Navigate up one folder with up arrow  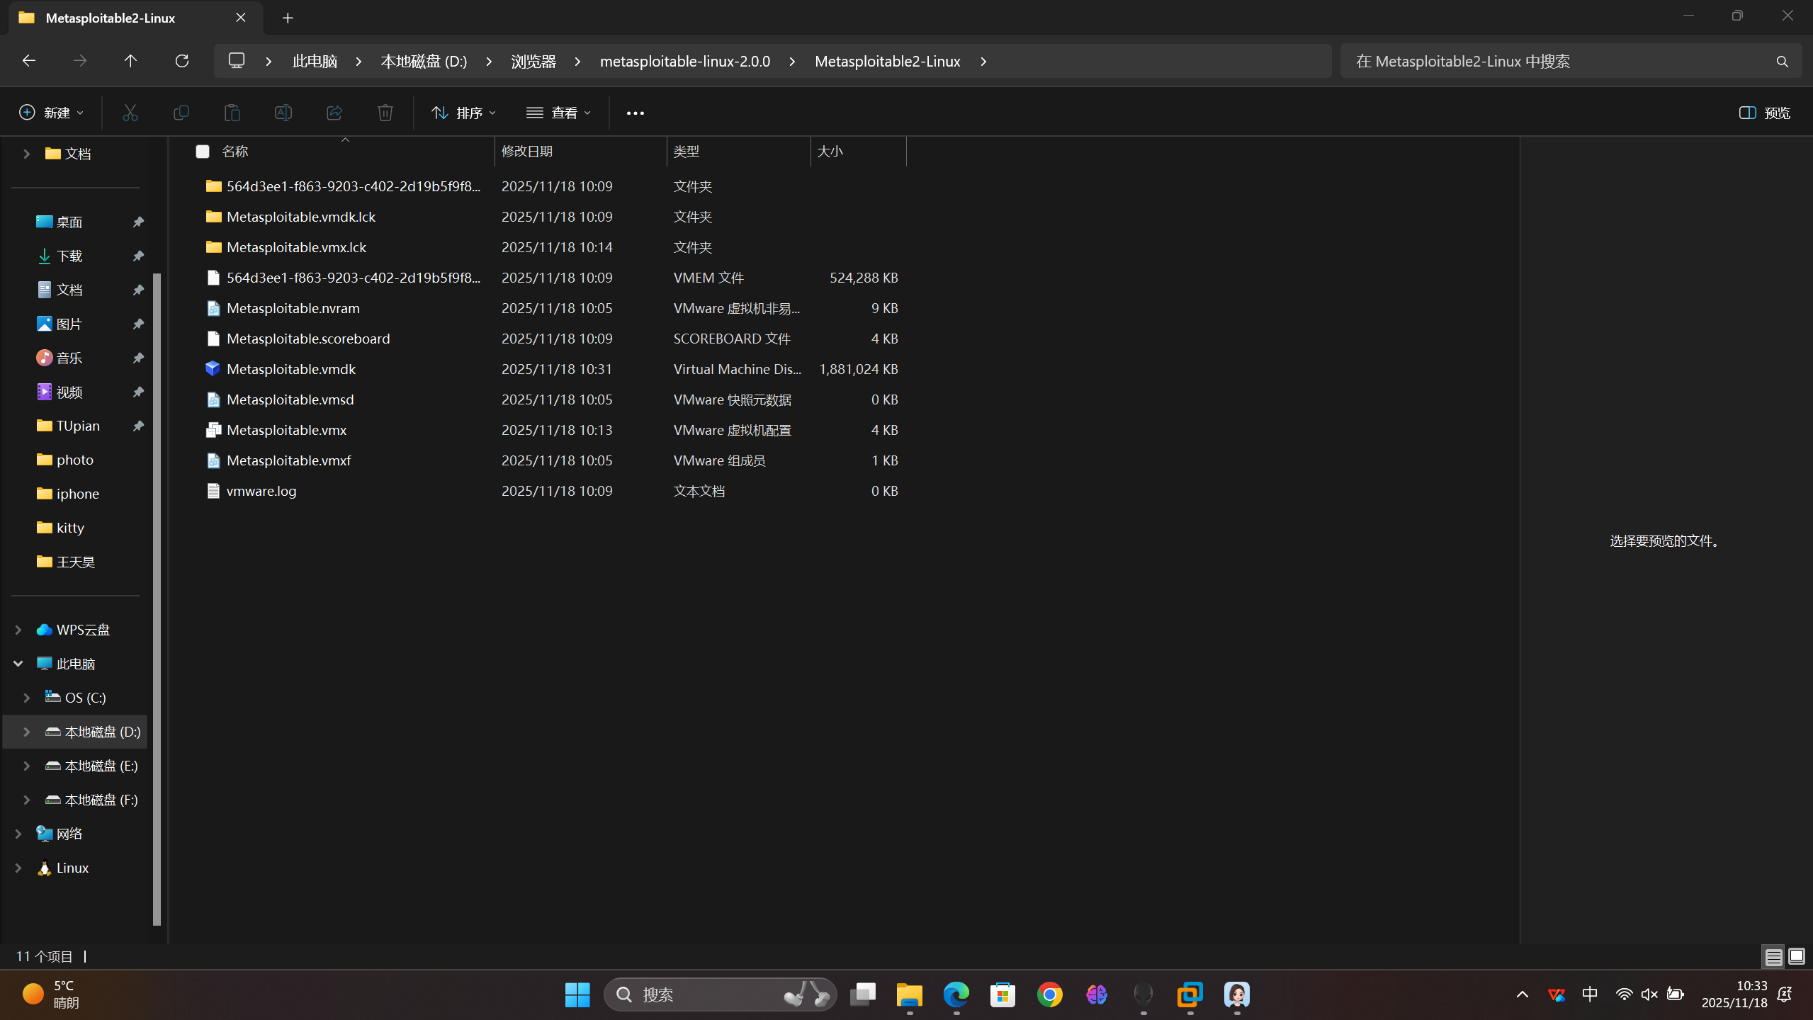click(x=130, y=61)
